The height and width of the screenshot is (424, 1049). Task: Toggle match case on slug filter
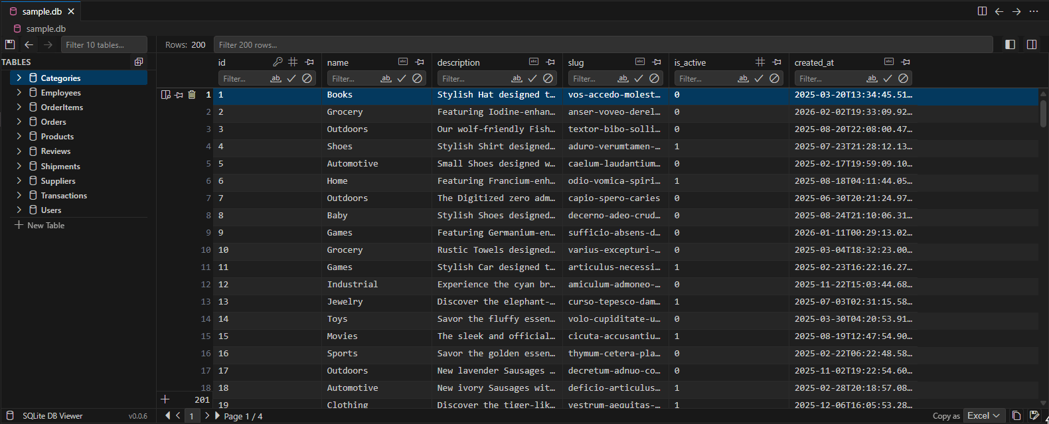click(623, 78)
